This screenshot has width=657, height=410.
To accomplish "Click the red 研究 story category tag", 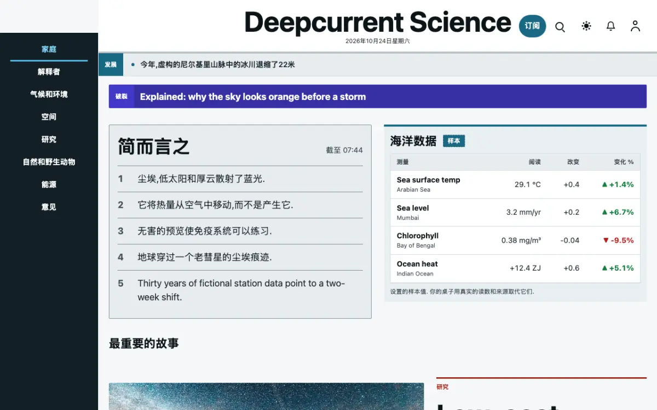I will pyautogui.click(x=442, y=387).
